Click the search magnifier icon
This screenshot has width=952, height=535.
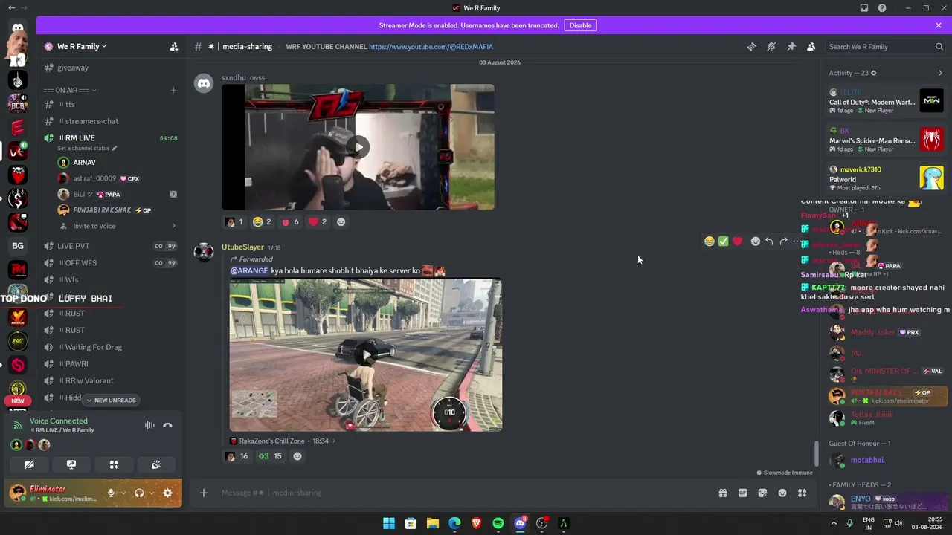pos(939,46)
